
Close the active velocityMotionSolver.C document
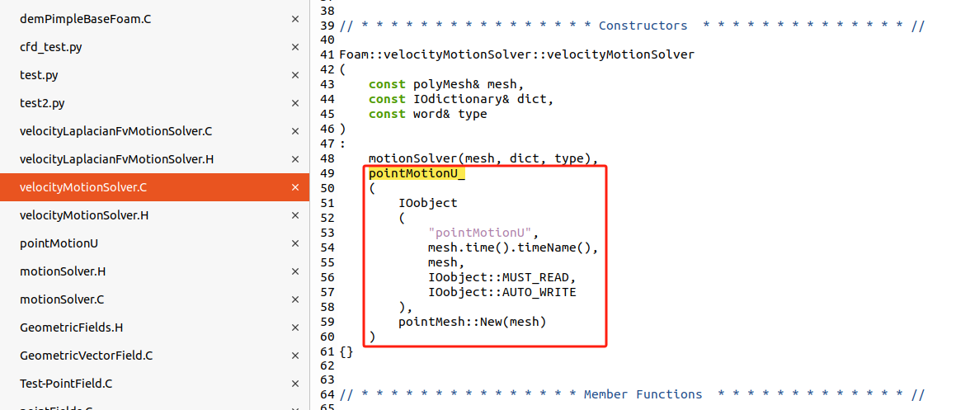(295, 187)
